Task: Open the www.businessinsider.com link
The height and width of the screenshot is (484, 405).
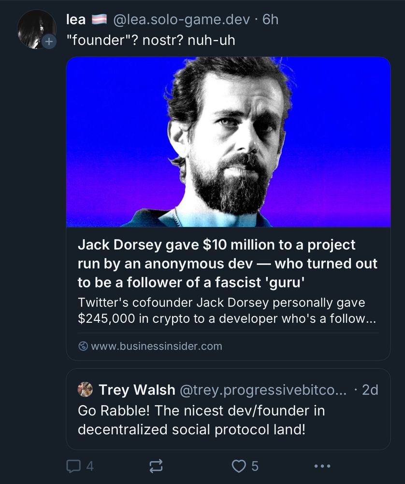Action: pyautogui.click(x=157, y=347)
